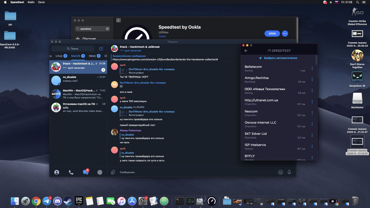Screen dimensions: 370x208
Task: Open more options for Speedtest in App Store
Action: pos(285,34)
